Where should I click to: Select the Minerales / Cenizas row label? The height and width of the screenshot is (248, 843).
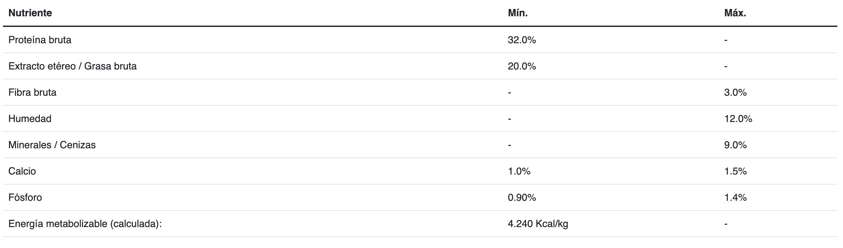point(52,145)
